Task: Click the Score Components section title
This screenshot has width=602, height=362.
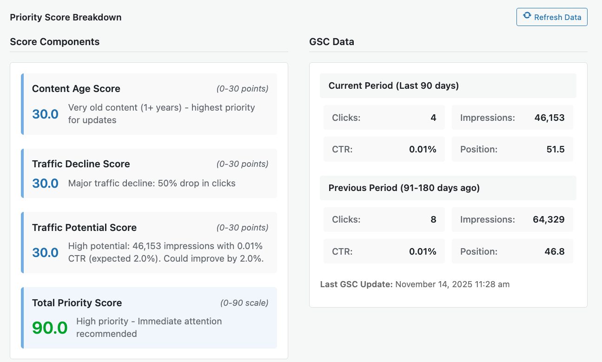Action: 55,42
